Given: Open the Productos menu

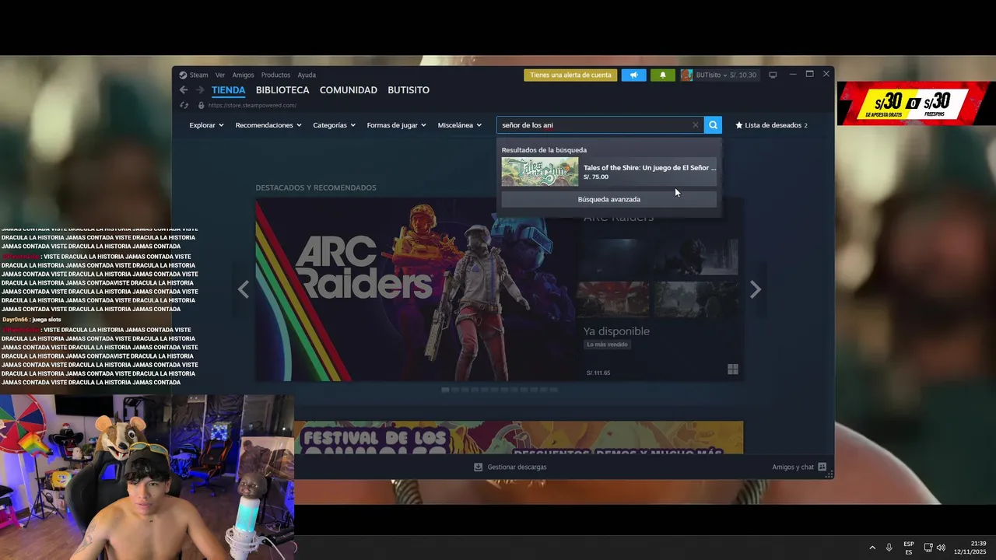Looking at the screenshot, I should pyautogui.click(x=275, y=75).
